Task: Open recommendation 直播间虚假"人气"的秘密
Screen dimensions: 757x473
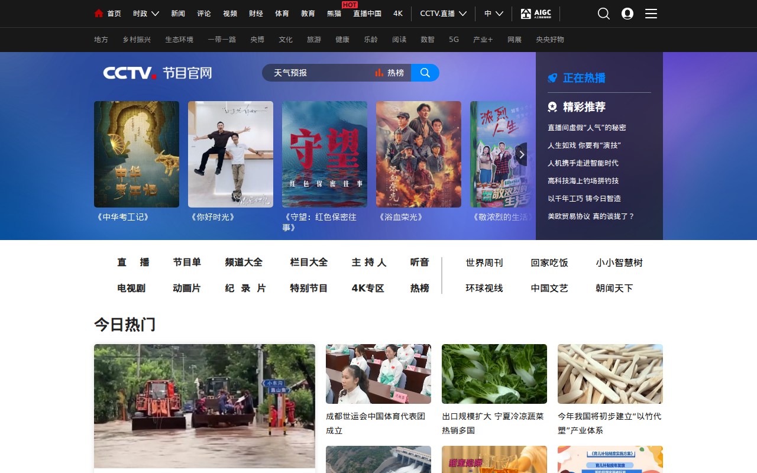Action: point(587,128)
